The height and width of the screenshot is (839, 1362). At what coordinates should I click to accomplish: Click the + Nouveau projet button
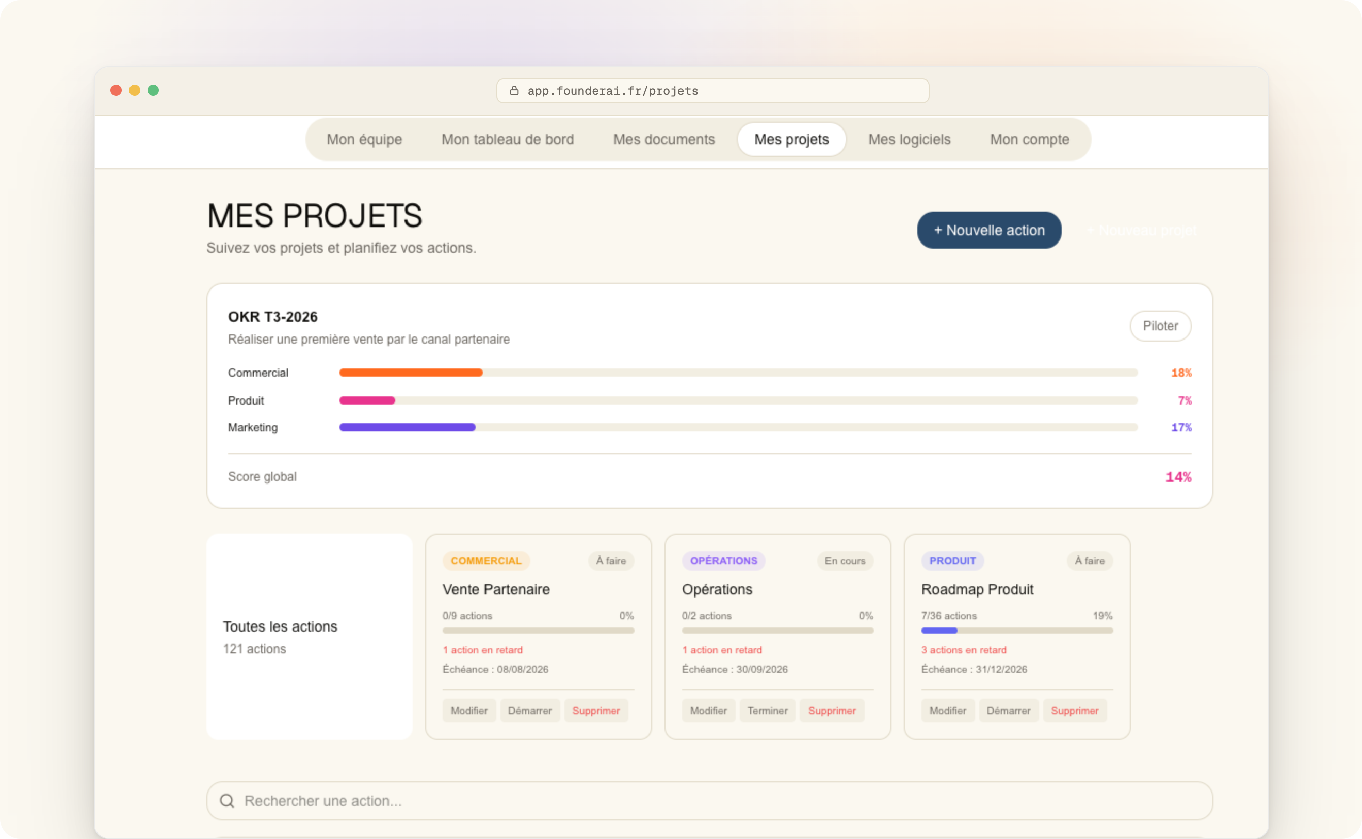(x=1141, y=230)
